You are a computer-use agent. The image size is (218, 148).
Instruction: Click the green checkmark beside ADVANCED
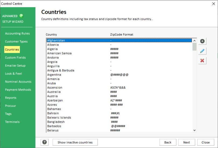coord(21,16)
